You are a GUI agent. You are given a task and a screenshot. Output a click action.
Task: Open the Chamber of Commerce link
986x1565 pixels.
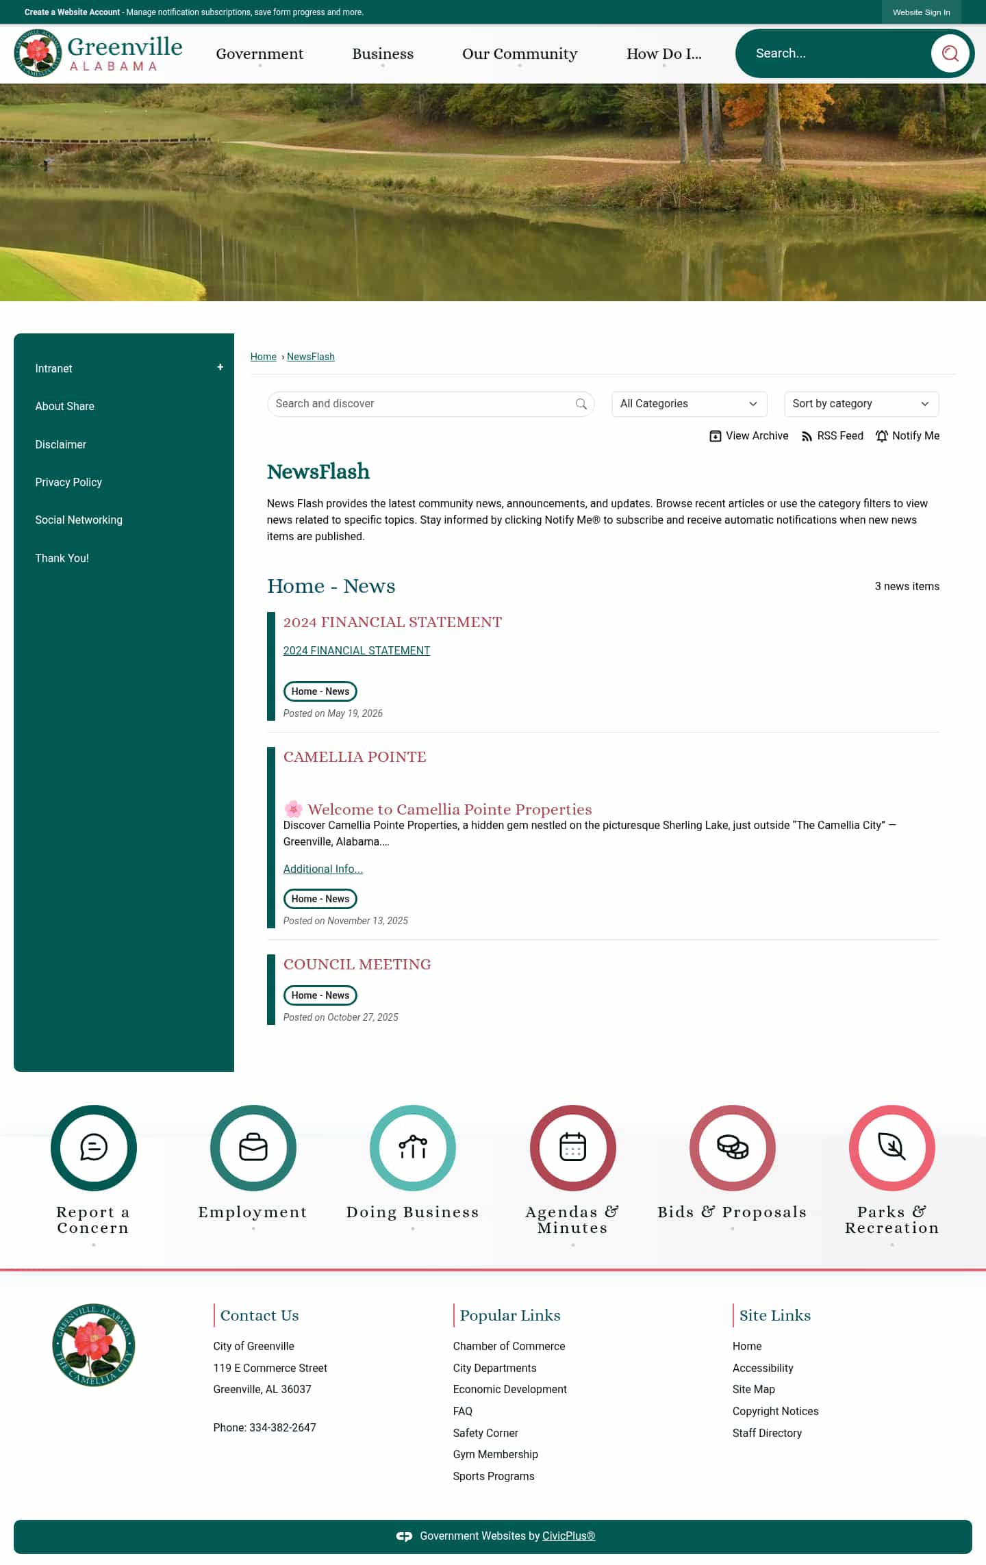509,1346
